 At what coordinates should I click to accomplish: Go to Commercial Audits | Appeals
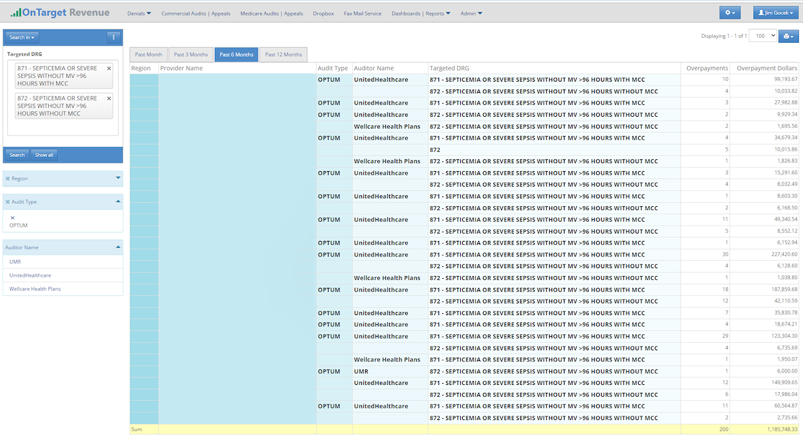coord(196,13)
